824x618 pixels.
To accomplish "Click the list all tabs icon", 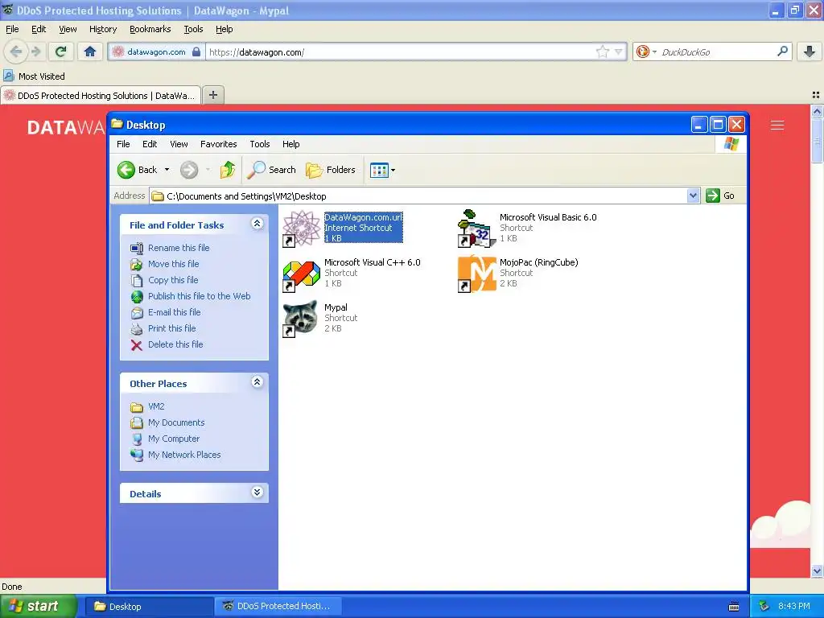I will click(x=816, y=95).
